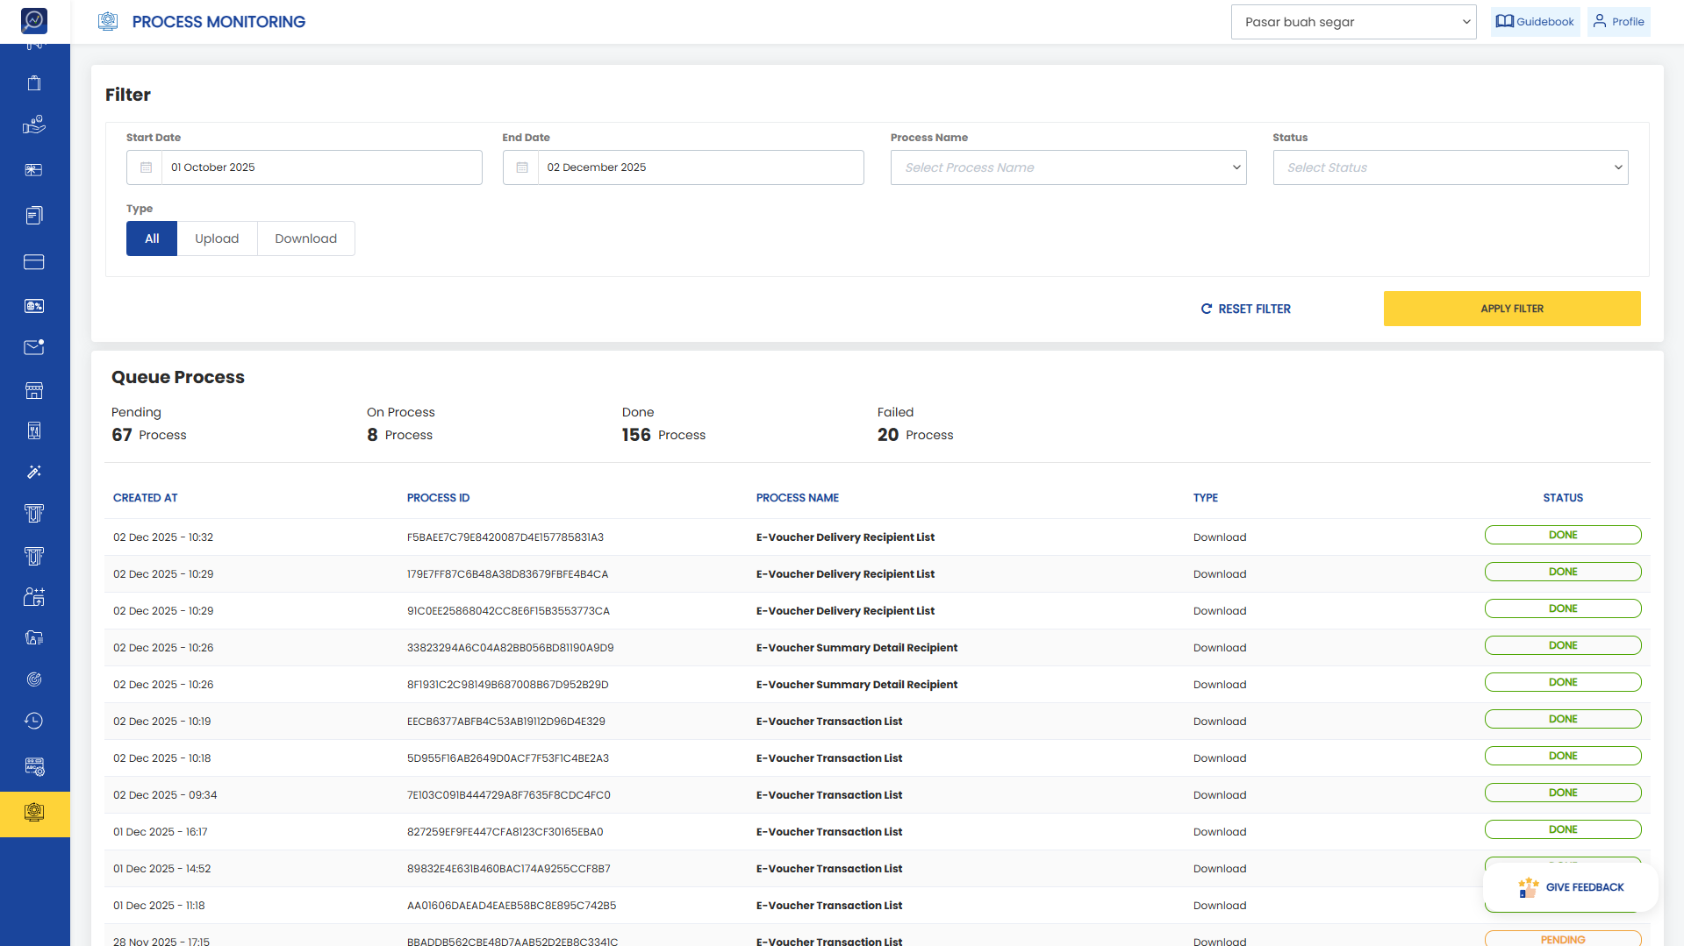The image size is (1684, 946).
Task: Open the Guidebook link
Action: point(1536,22)
